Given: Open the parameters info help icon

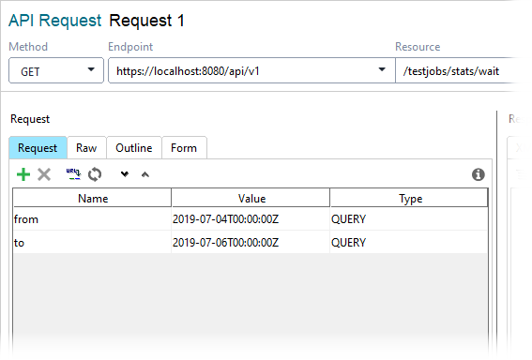Looking at the screenshot, I should 479,174.
